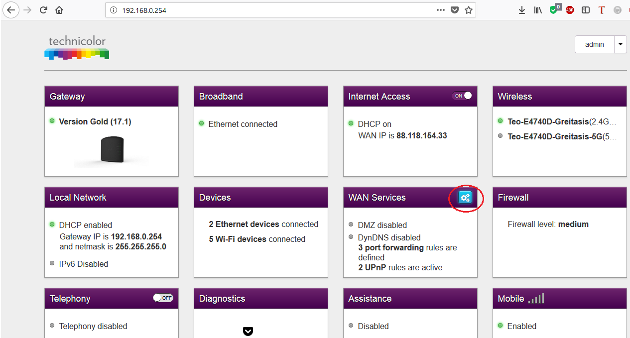The width and height of the screenshot is (630, 338).
Task: Enable the Telephony switch
Action: 163,298
